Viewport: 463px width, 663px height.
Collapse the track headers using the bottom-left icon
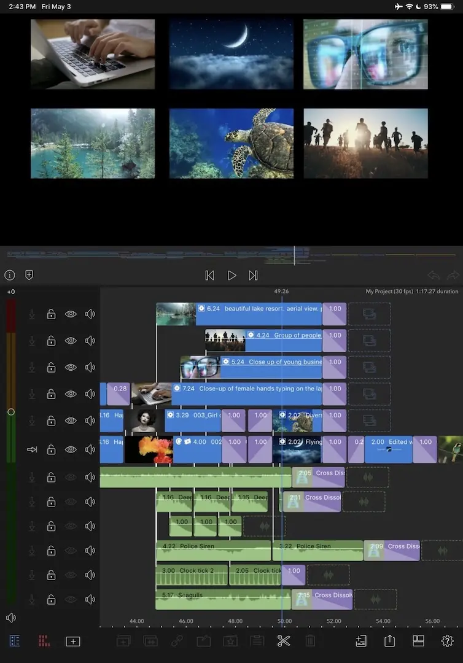[15, 641]
